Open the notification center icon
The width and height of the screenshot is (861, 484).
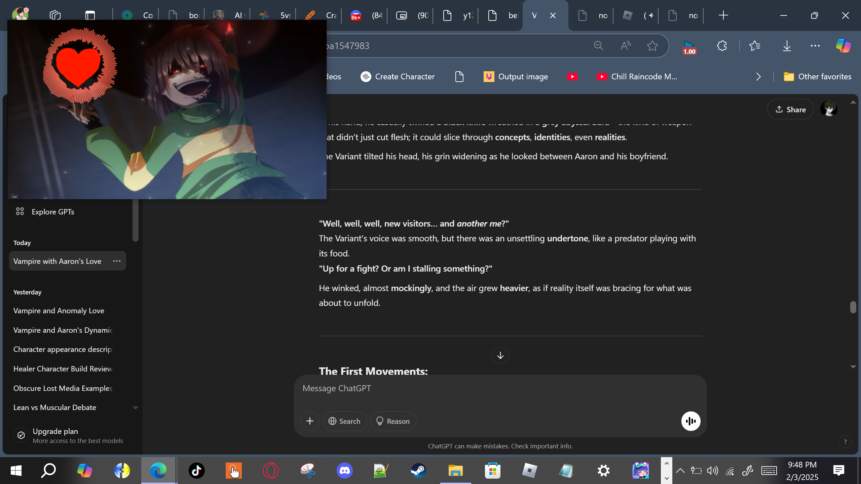click(x=839, y=471)
